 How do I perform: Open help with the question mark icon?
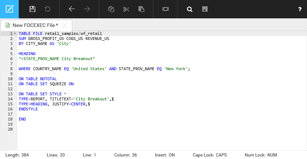click(x=300, y=9)
